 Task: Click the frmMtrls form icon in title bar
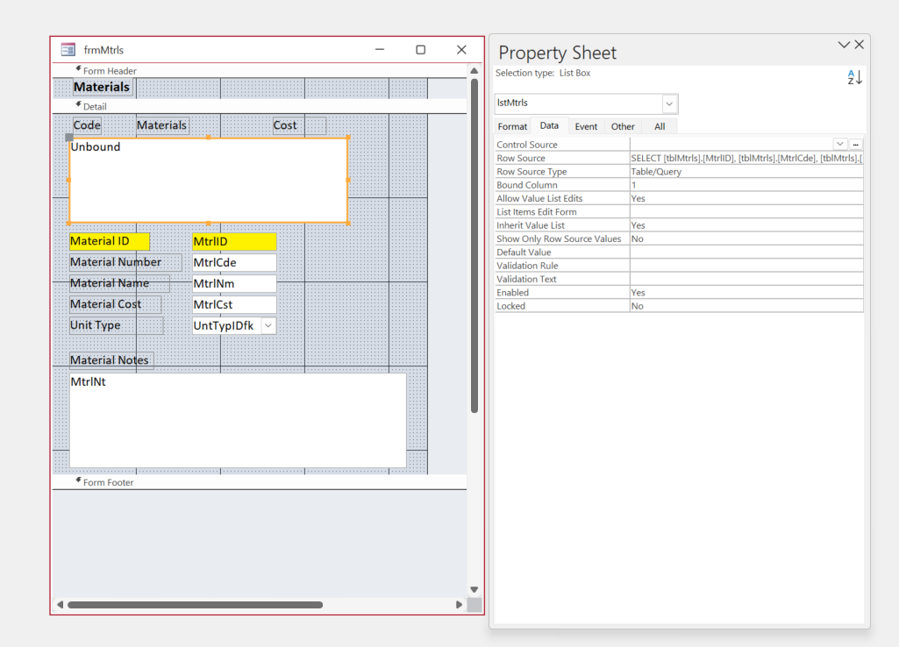(x=68, y=50)
